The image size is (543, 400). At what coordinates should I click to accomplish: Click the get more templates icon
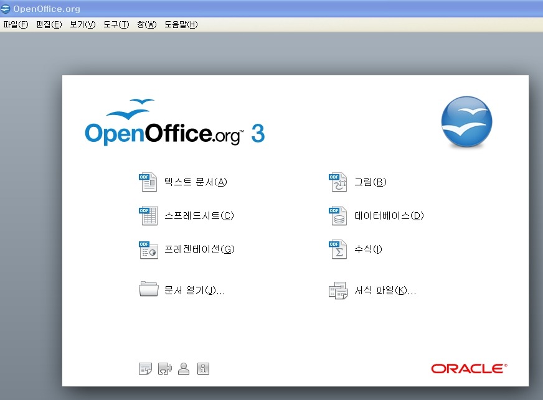[145, 369]
